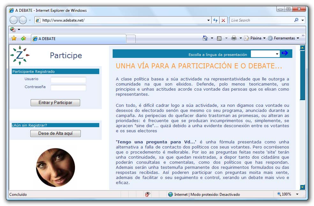Expand the address bar history dropdown
The image size is (314, 206).
click(x=208, y=20)
